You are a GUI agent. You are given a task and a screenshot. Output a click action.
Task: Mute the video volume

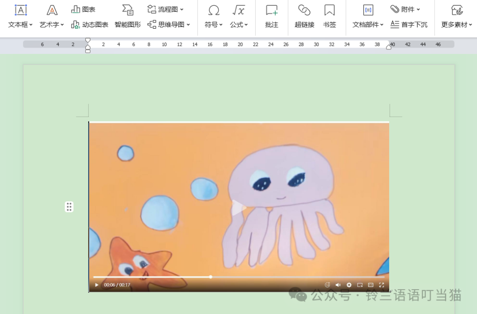click(x=338, y=285)
